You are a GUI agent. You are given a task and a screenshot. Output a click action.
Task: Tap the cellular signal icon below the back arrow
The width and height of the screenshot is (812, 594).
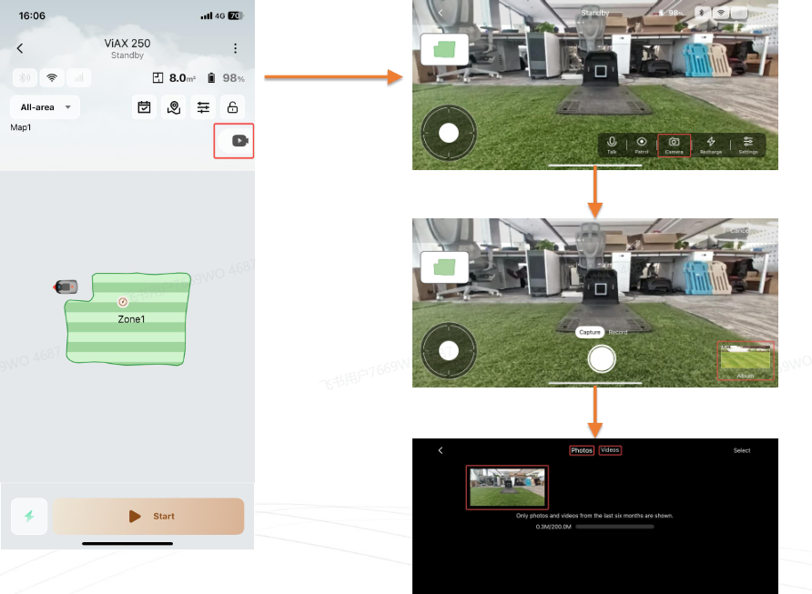[x=78, y=77]
